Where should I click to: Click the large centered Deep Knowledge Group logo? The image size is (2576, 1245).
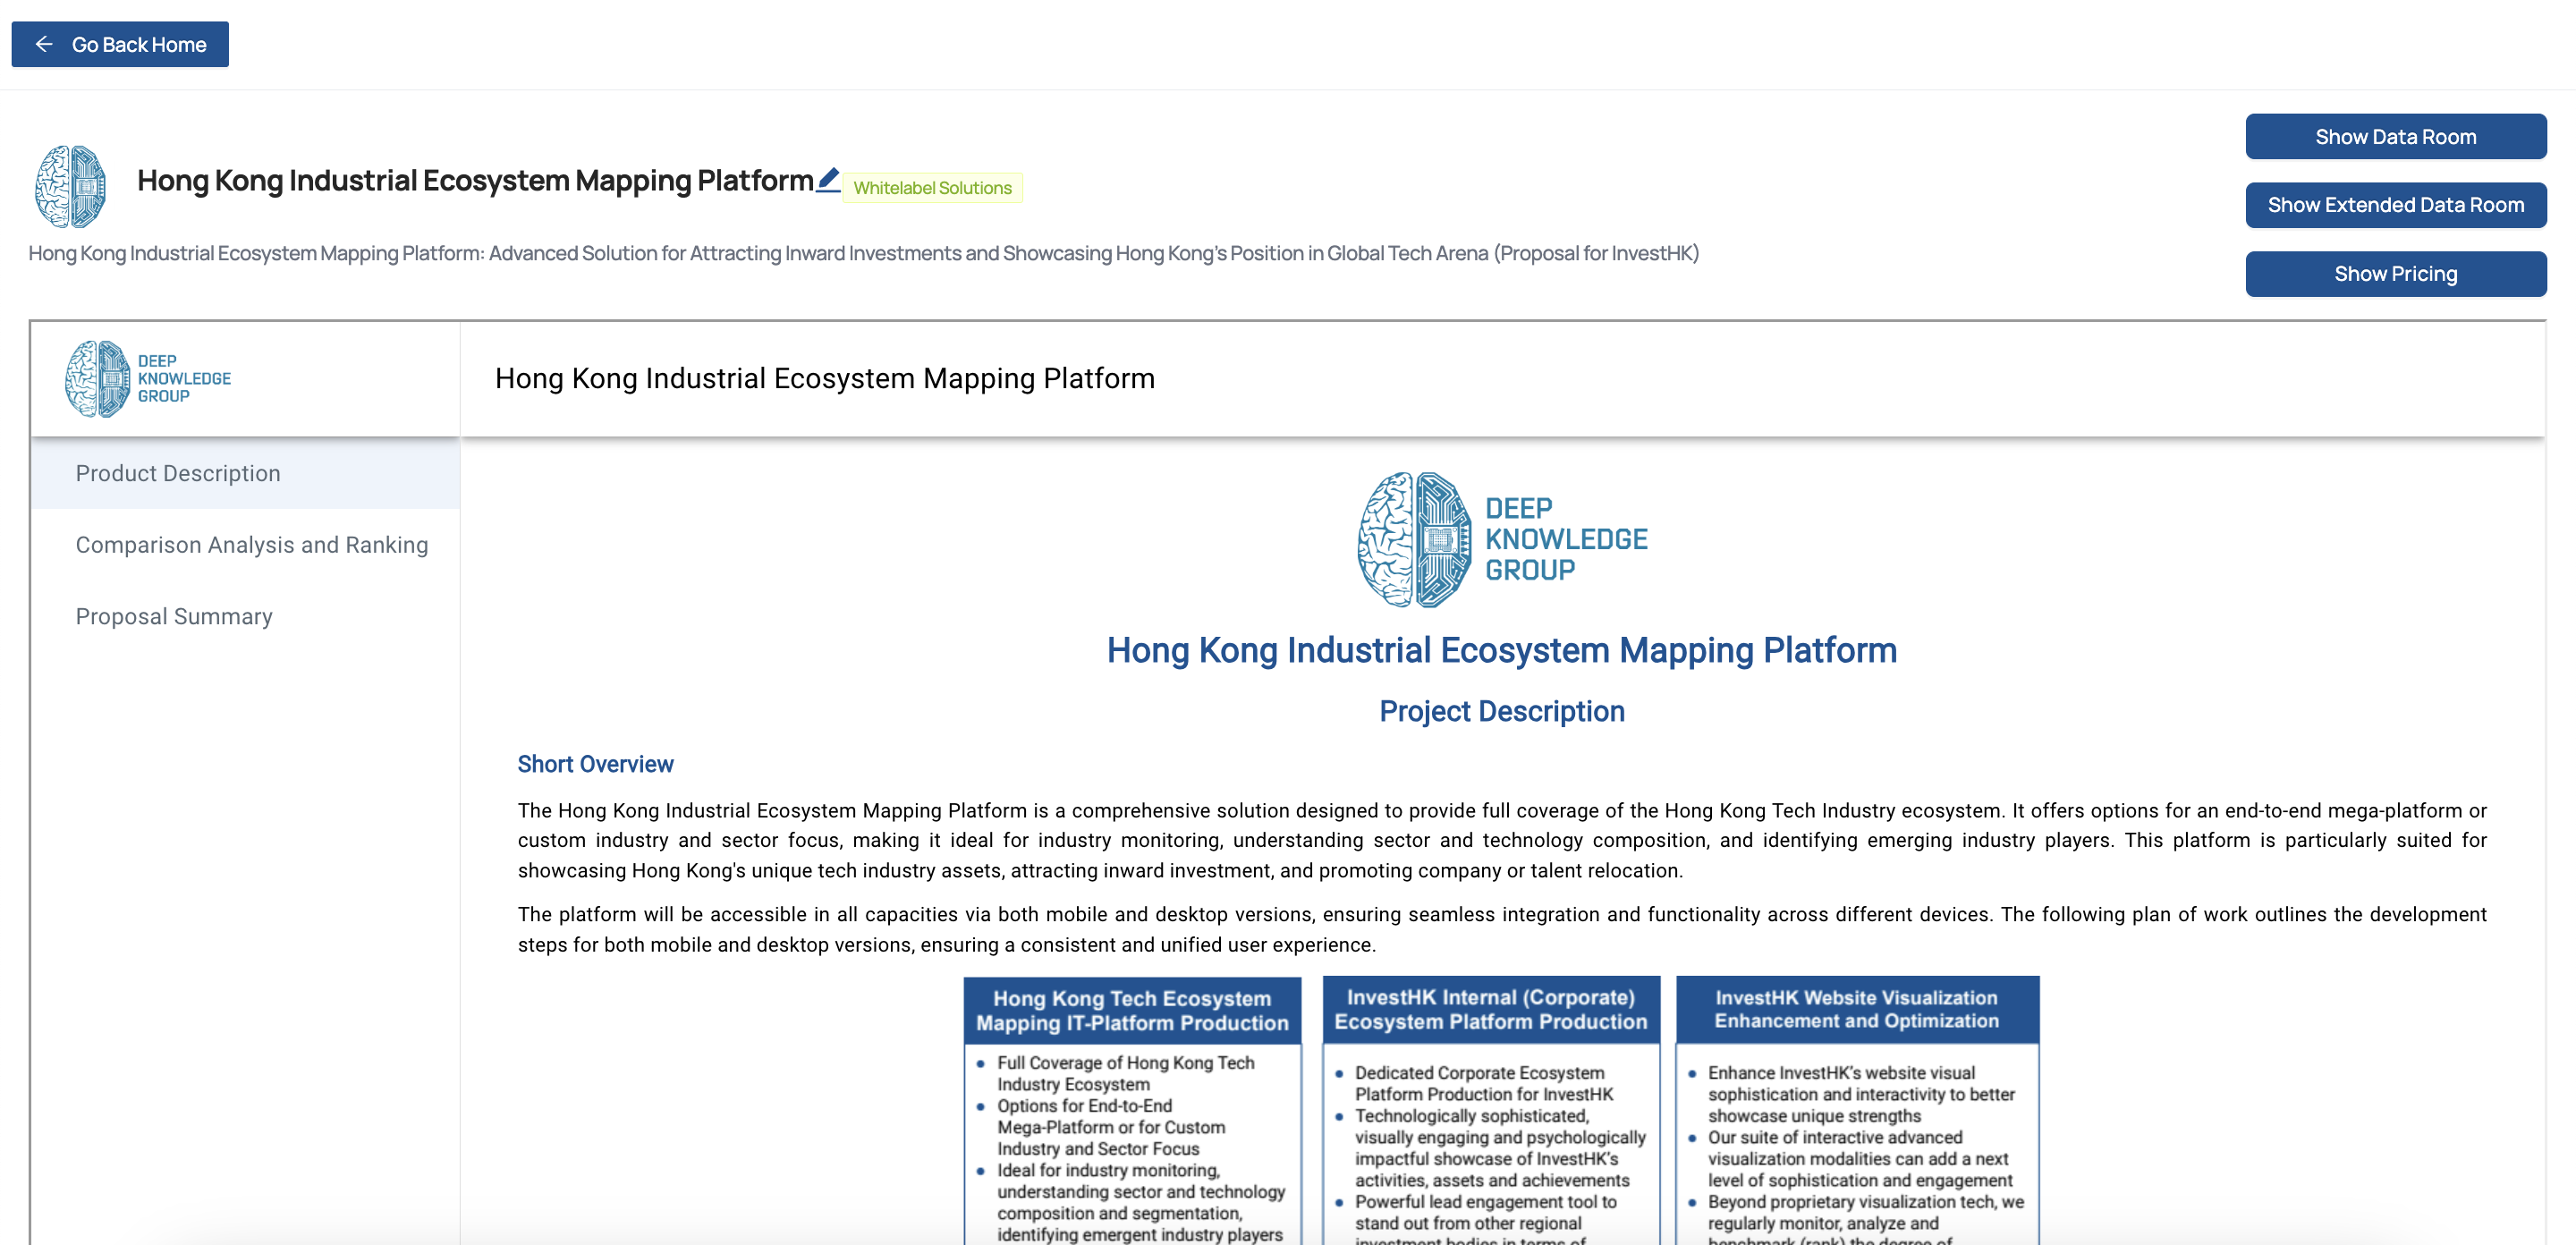point(1501,539)
